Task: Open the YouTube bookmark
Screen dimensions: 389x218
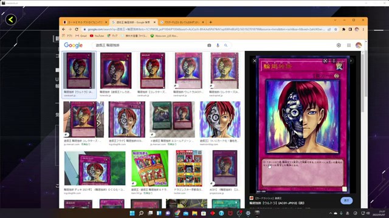Action: [x=97, y=36]
